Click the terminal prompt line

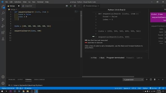pos(25,85)
